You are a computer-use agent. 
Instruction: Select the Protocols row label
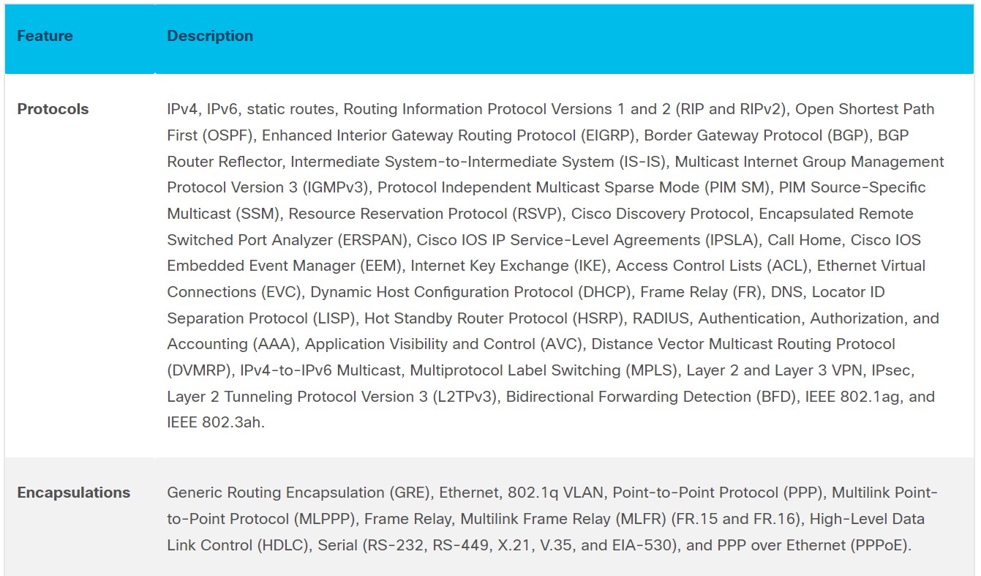[53, 109]
